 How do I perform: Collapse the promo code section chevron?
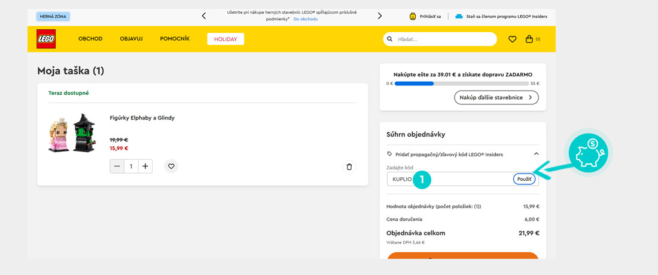[535, 154]
